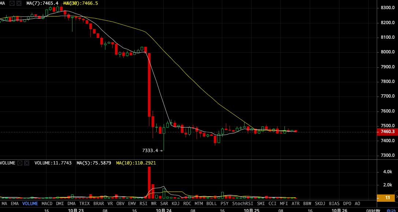398x212 pixels.
Task: Select the AO indicator
Action: [x=357, y=204]
